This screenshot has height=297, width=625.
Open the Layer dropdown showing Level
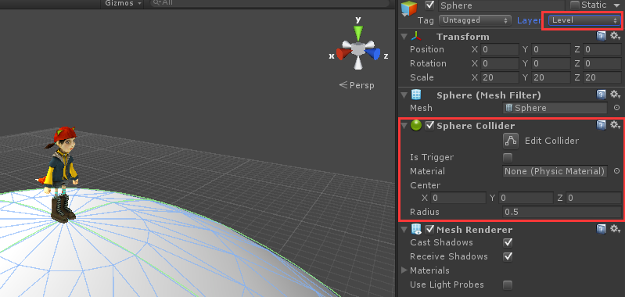click(584, 20)
